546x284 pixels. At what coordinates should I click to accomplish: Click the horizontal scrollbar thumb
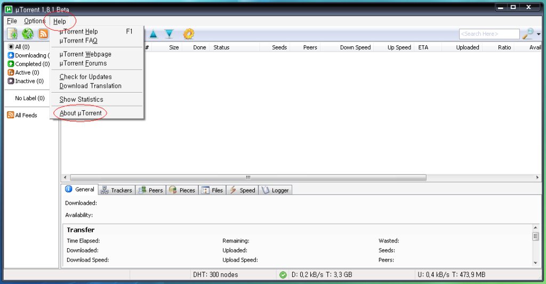click(248, 177)
